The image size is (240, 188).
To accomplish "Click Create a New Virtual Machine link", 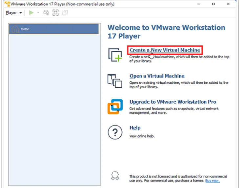I will (165, 50).
